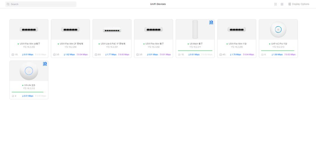This screenshot has width=316, height=148.
Task: Switch to list view layout
Action: pyautogui.click(x=275, y=4)
